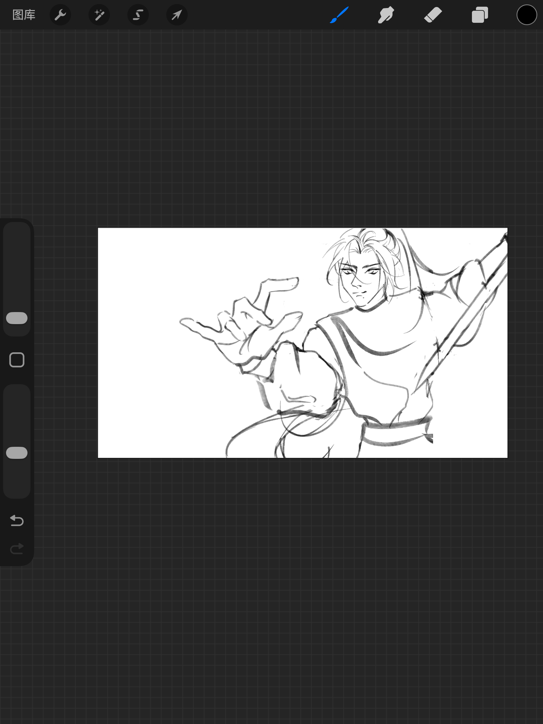
Task: Click the brush size slider handle
Action: pyautogui.click(x=17, y=318)
